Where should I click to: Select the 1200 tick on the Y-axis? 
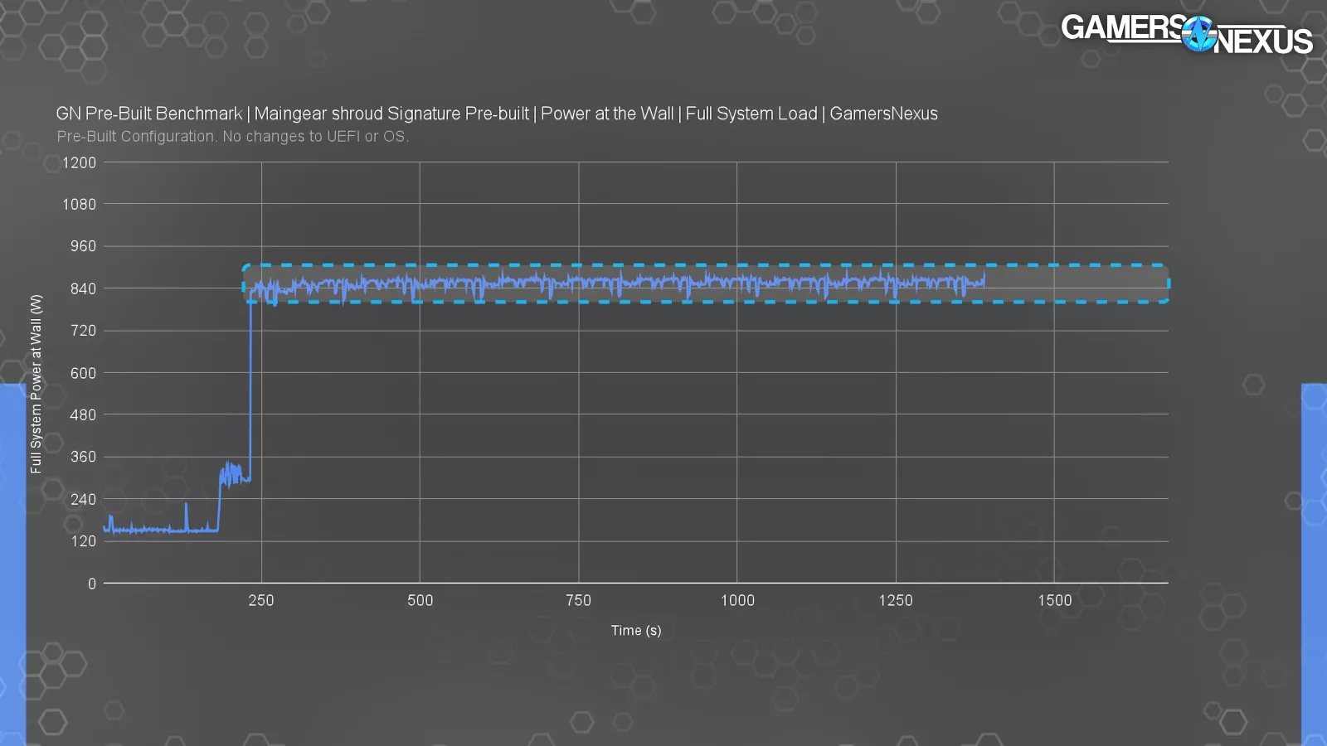click(x=79, y=162)
